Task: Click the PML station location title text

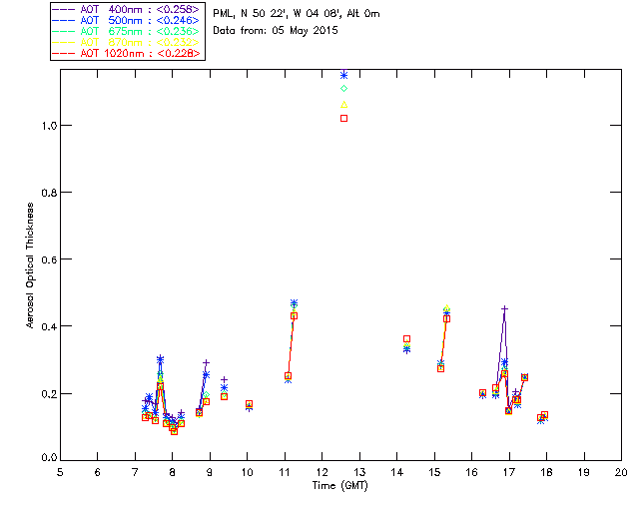Action: click(x=296, y=14)
